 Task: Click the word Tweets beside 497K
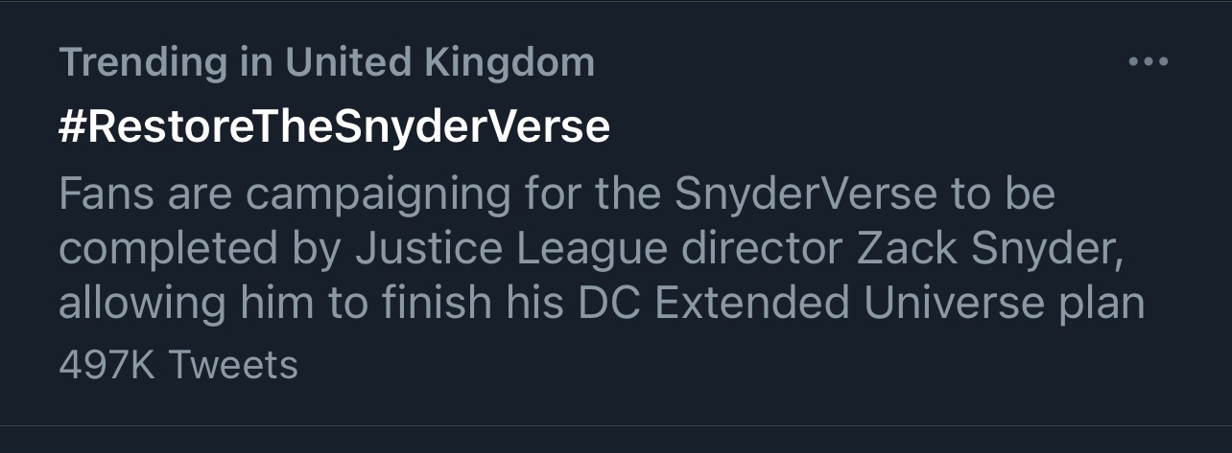point(233,365)
